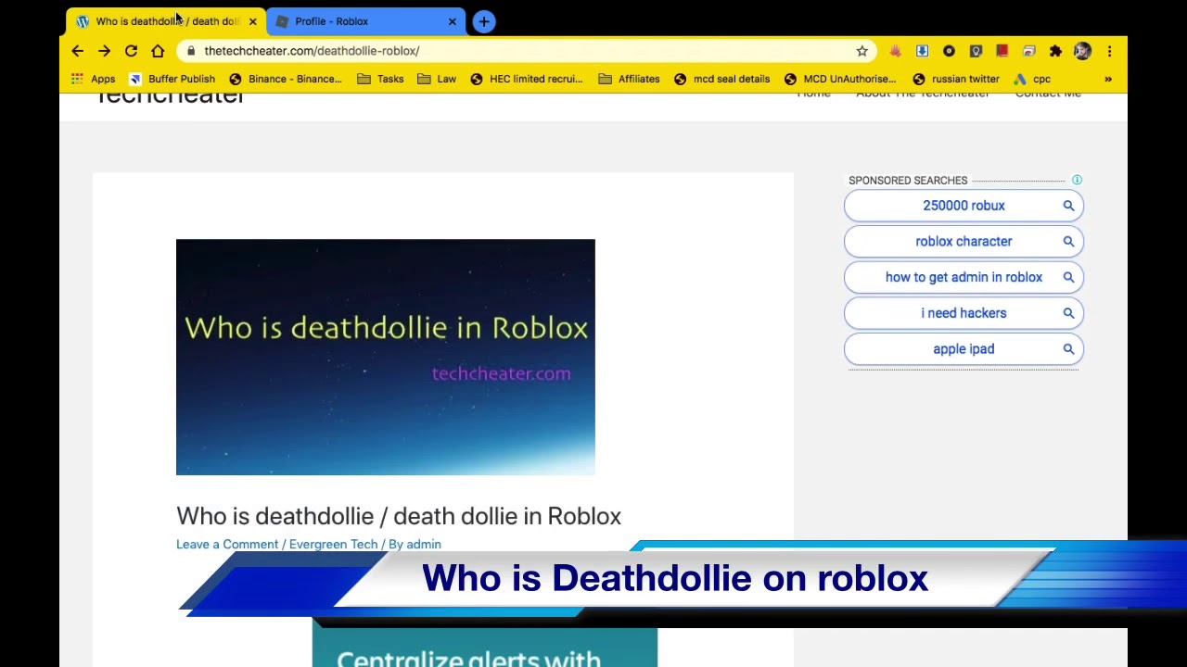Click the browser forward arrow
Image resolution: width=1187 pixels, height=667 pixels.
tap(105, 51)
